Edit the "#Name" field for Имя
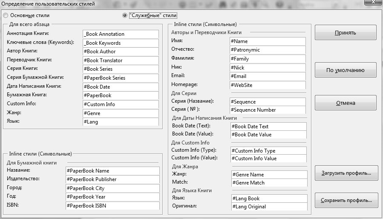383x219 pixels. tap(268, 41)
